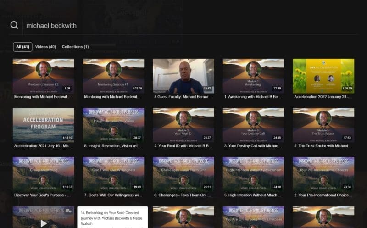Switch to the Collections (1) tab
This screenshot has width=367, height=228.
[75, 47]
